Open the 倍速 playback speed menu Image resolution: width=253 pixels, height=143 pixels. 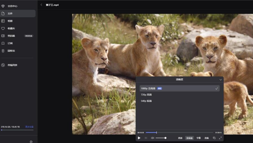pos(180,138)
